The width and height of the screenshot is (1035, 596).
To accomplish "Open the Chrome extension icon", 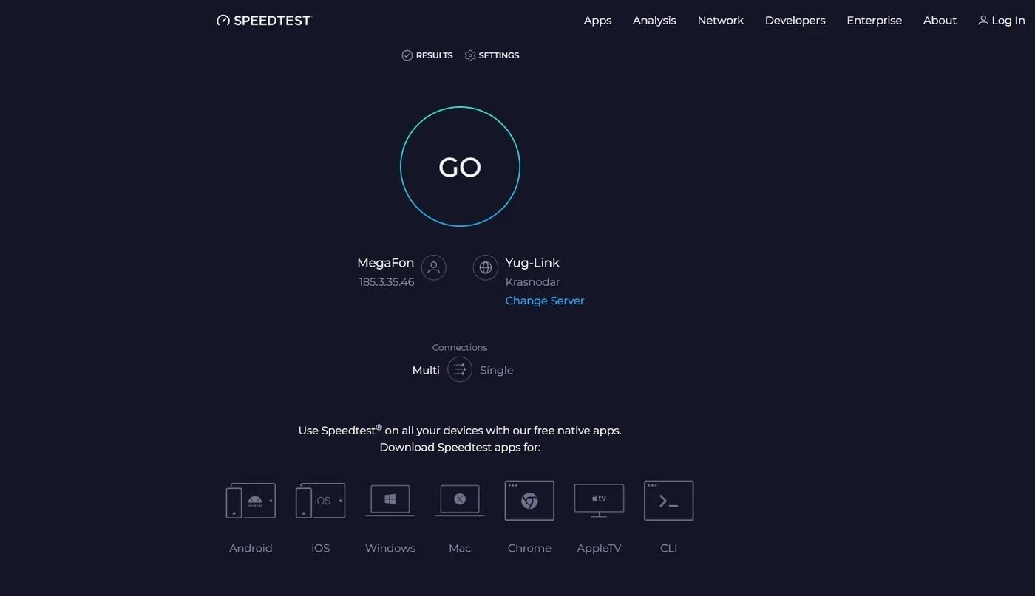I will [529, 501].
